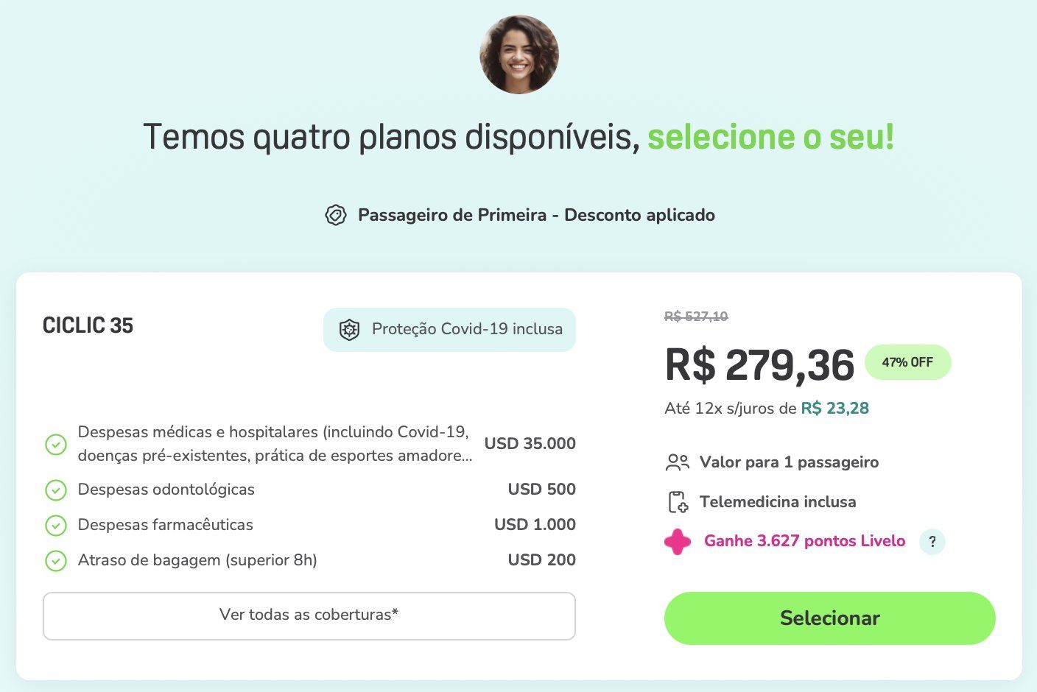This screenshot has width=1037, height=692.
Task: Click the checkmark beside Despesas médicas e hospitalares
Action: point(56,444)
